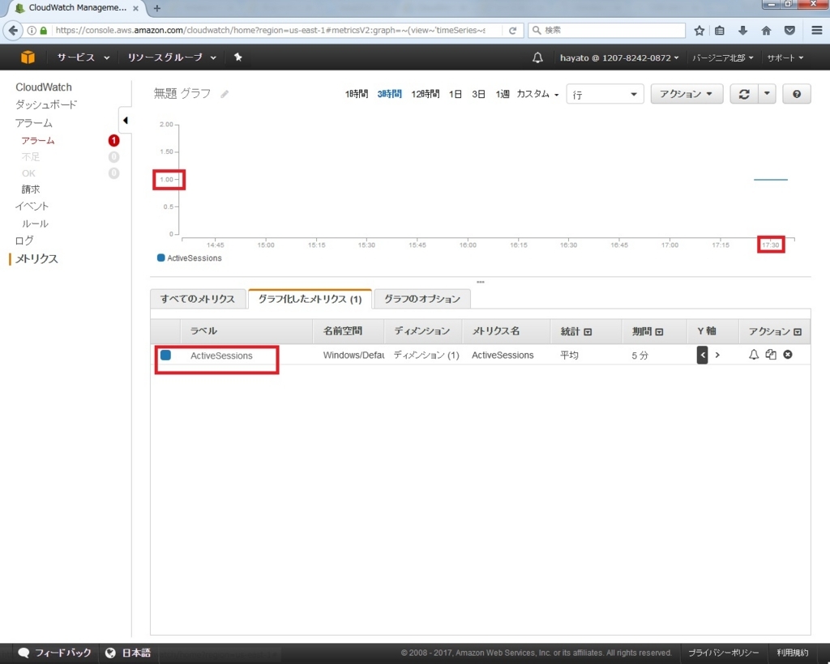Select the 12時間 time range

point(425,94)
